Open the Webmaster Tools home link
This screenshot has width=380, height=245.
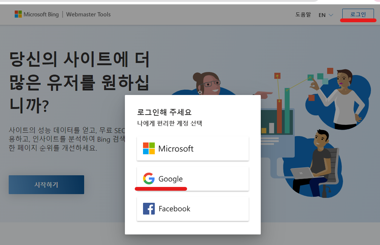pyautogui.click(x=88, y=14)
